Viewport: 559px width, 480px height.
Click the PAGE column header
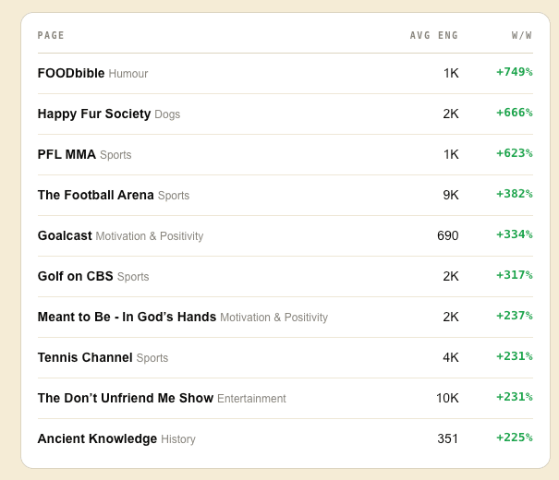click(51, 35)
